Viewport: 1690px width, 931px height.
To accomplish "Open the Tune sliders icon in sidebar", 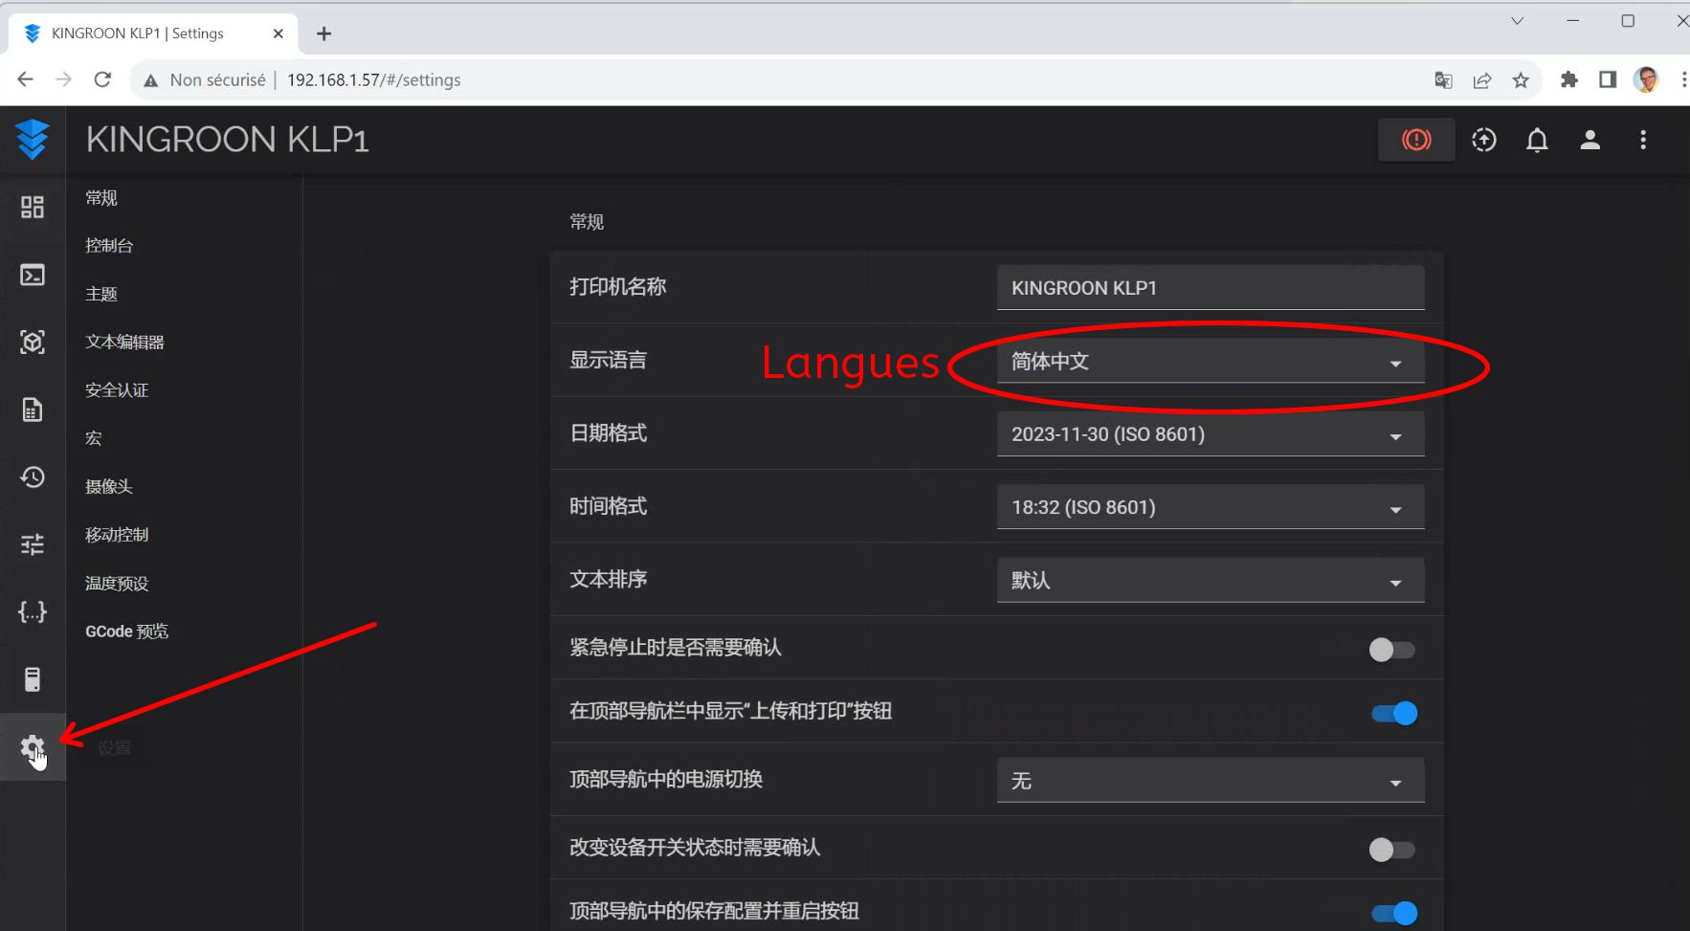I will 33,544.
